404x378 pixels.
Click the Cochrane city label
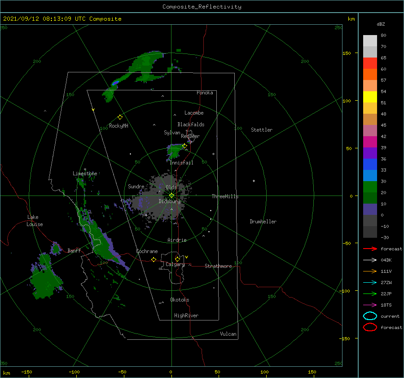click(147, 251)
